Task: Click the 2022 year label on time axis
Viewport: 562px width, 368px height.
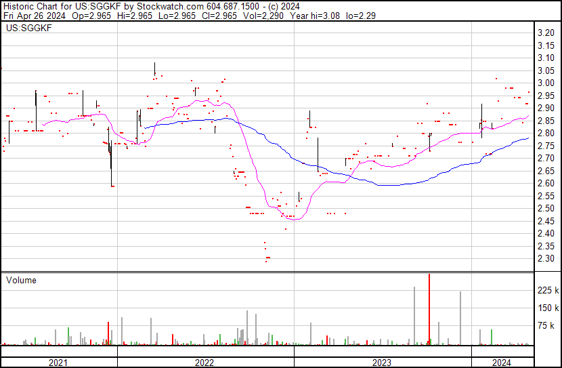Action: (x=204, y=363)
